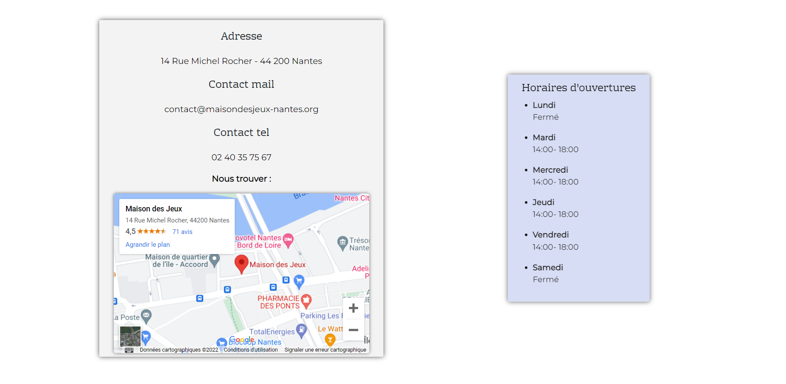Open the 'Agrandir le plan' link
The height and width of the screenshot is (384, 786).
(x=147, y=245)
